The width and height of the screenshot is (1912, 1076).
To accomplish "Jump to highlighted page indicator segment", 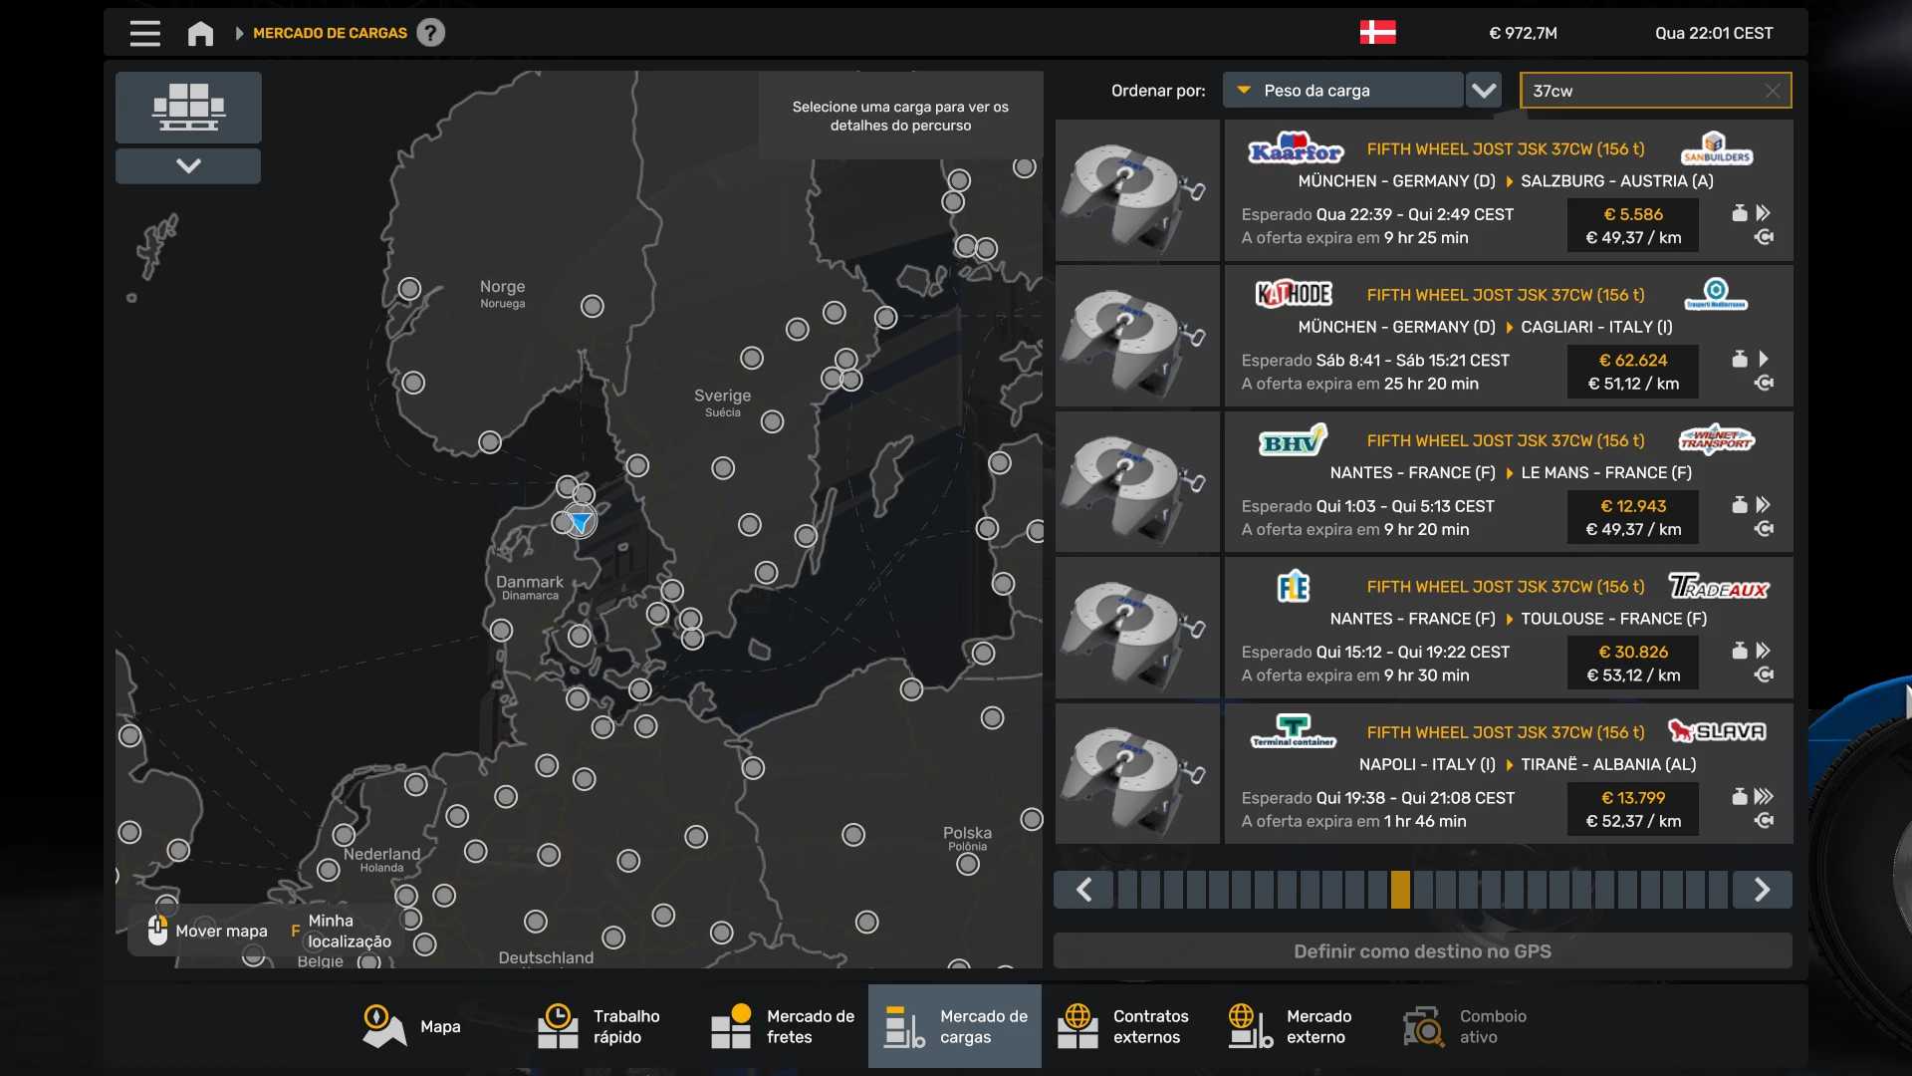I will pyautogui.click(x=1400, y=890).
